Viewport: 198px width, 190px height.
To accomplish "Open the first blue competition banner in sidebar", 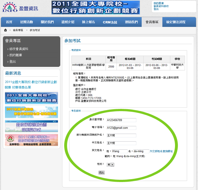I will point(31,98).
